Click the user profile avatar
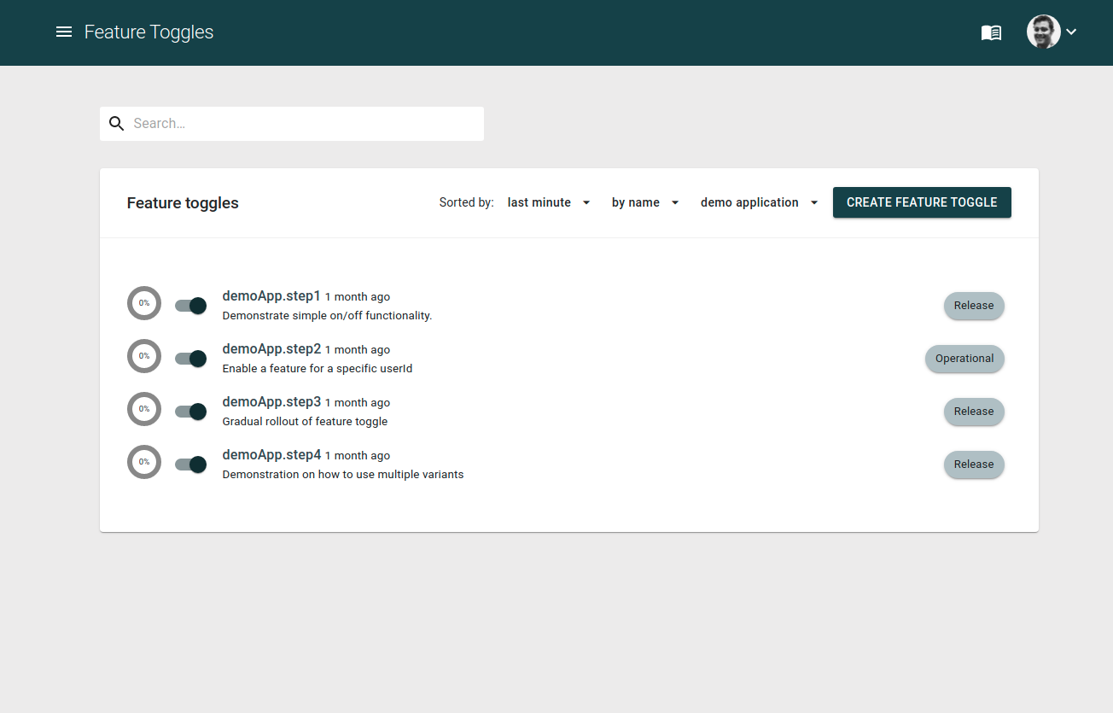Screen dimensions: 1113x713 pyautogui.click(x=1043, y=32)
